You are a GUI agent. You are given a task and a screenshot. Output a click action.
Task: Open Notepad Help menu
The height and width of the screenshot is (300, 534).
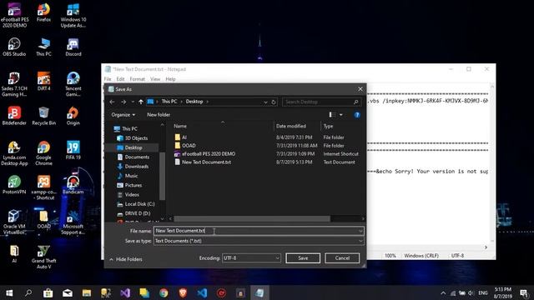pos(170,79)
